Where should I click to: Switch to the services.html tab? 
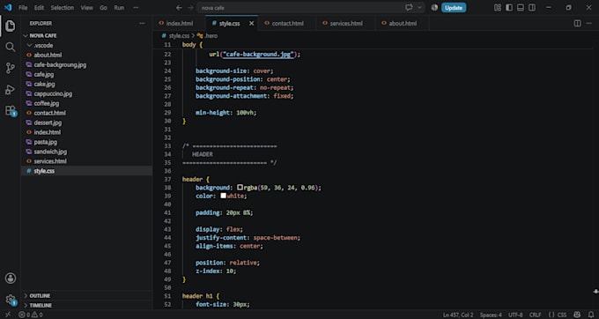pyautogui.click(x=345, y=23)
